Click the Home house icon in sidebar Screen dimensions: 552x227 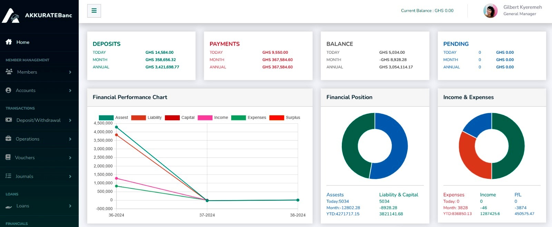click(x=9, y=42)
